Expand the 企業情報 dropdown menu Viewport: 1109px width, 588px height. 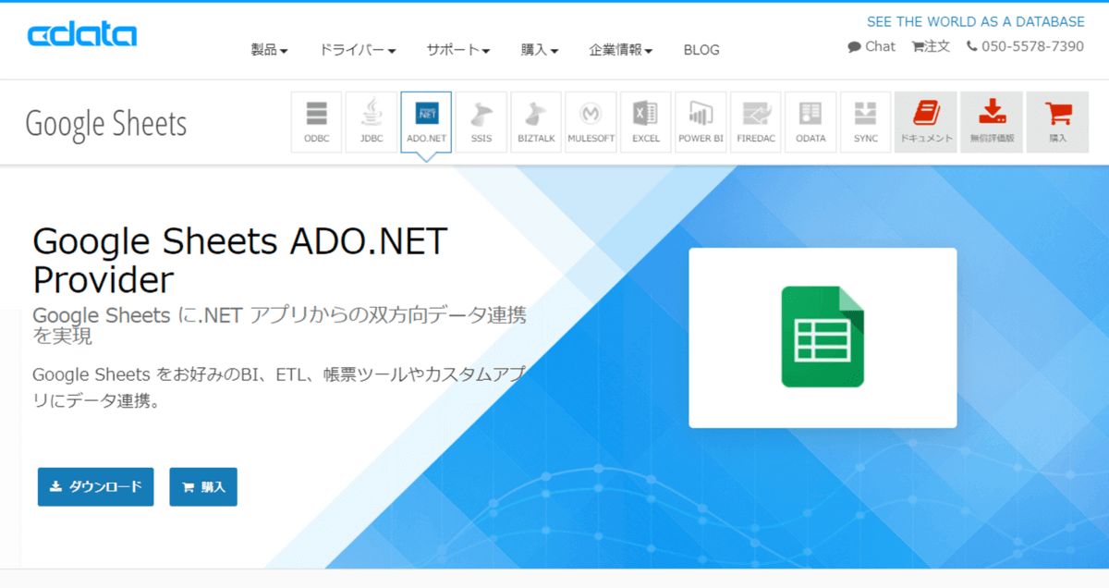click(621, 50)
